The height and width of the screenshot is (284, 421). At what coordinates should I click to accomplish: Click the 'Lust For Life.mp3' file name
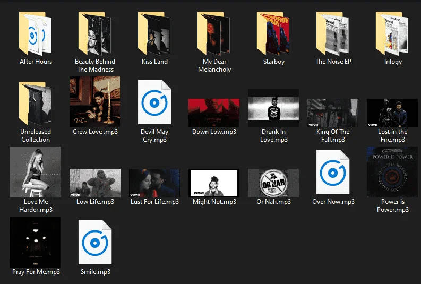coord(154,202)
